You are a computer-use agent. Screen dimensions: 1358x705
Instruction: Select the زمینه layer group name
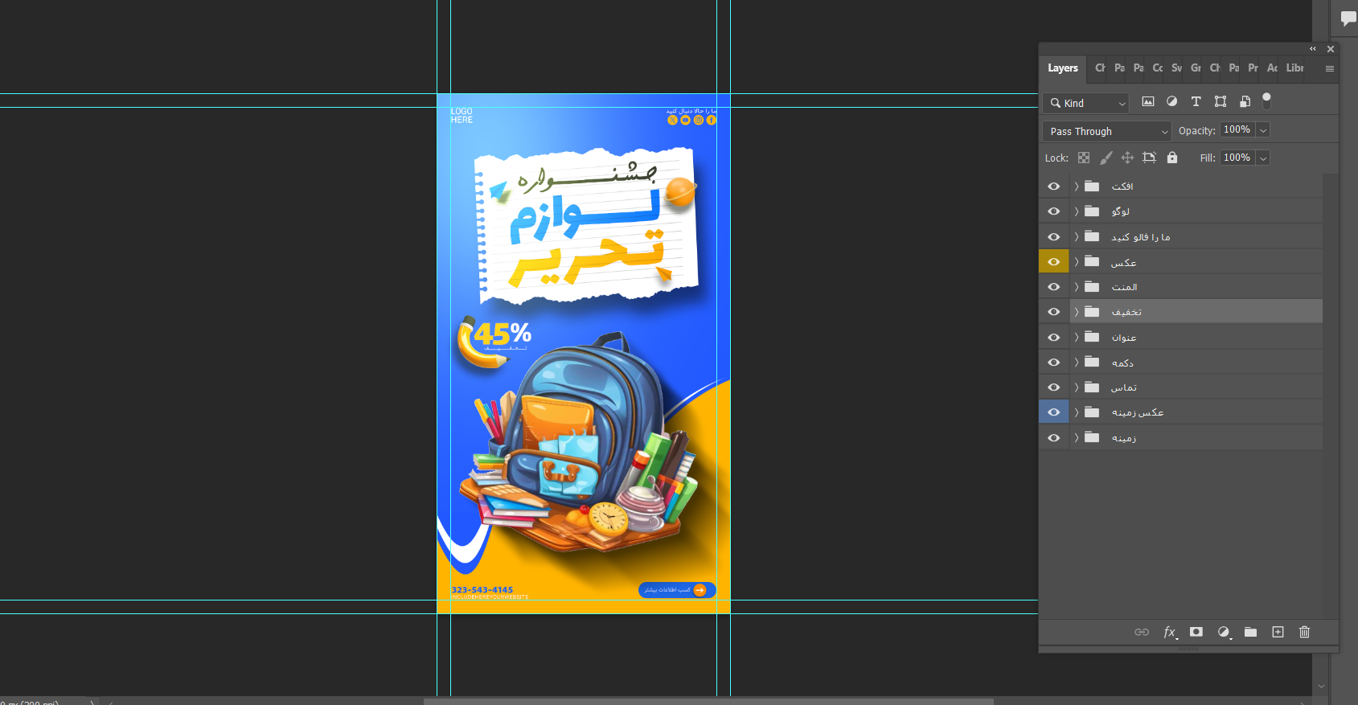pyautogui.click(x=1124, y=438)
